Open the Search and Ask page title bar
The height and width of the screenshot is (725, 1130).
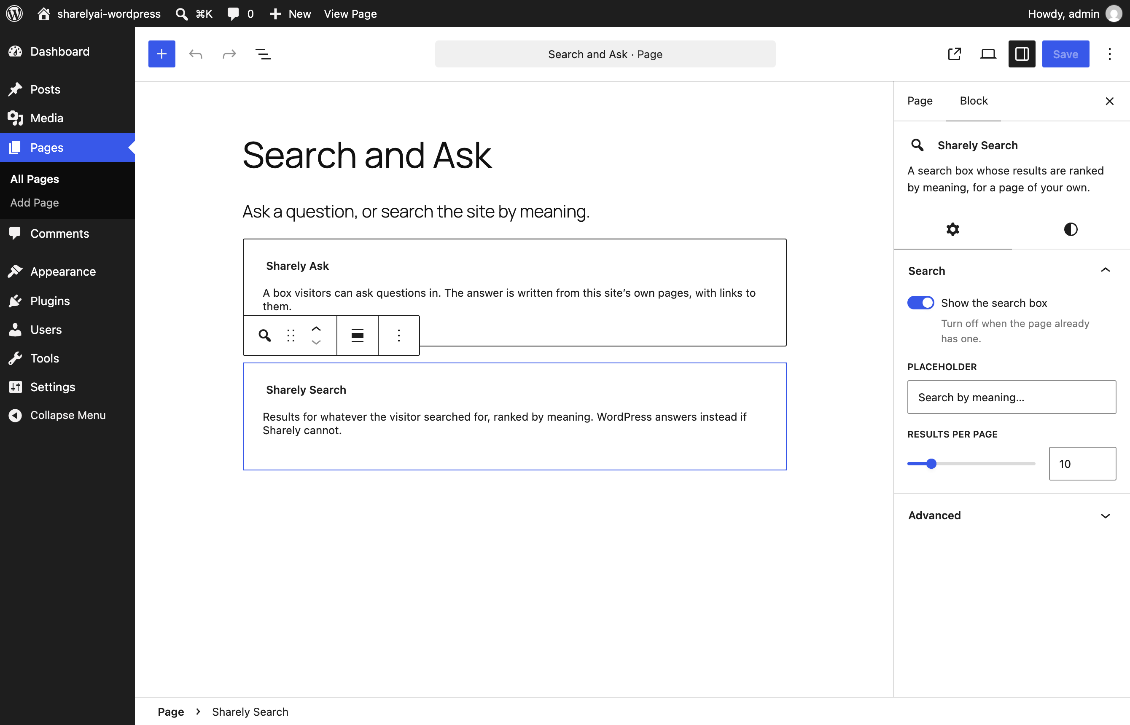point(605,54)
